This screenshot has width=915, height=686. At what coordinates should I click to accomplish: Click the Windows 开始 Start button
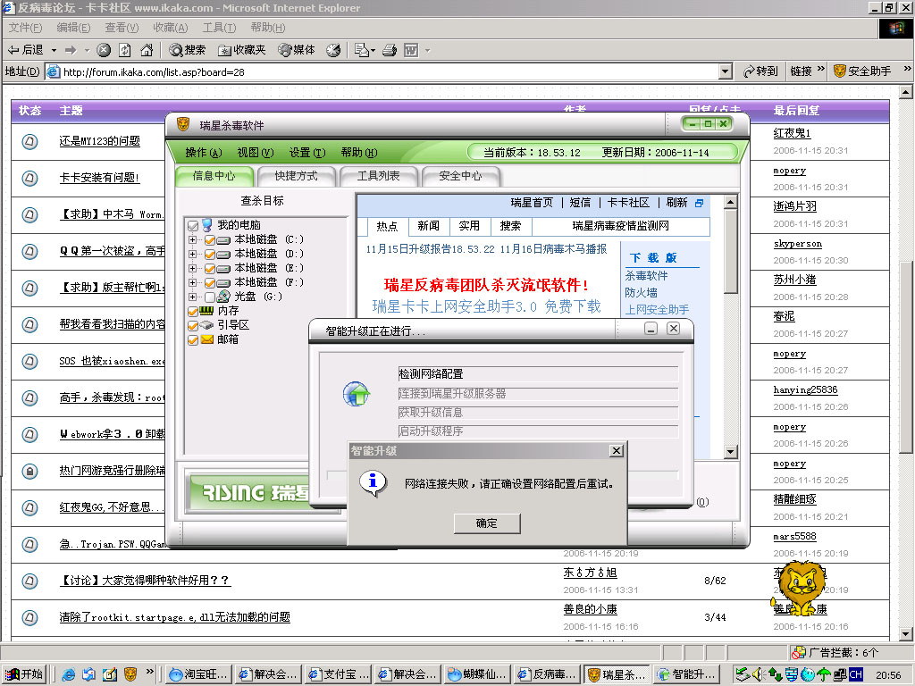point(24,674)
